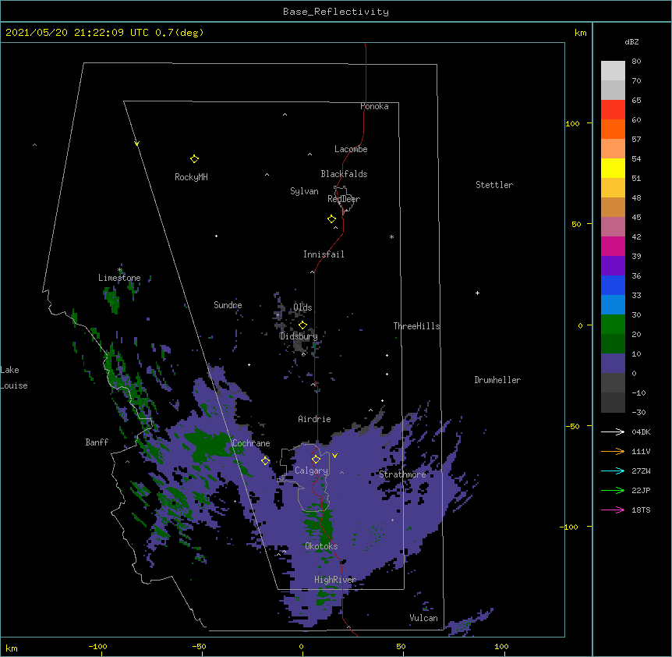Click the Base_Reflectivity title
The width and height of the screenshot is (672, 657).
click(336, 12)
